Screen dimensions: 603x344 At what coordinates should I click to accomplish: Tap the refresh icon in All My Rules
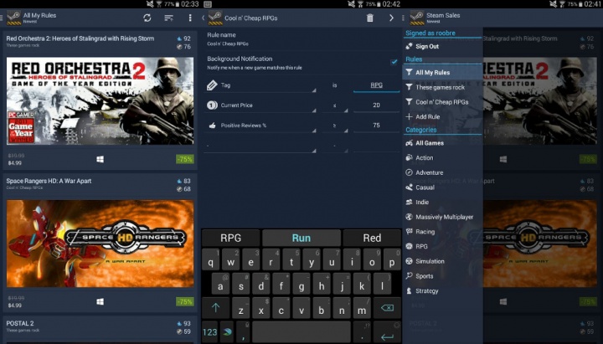[147, 18]
